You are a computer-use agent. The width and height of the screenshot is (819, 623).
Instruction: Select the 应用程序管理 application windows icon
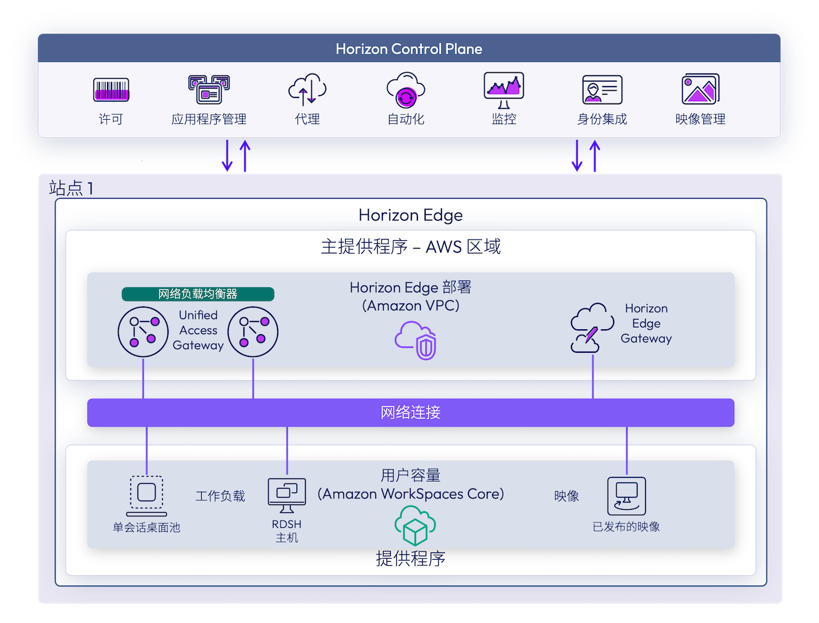point(209,90)
